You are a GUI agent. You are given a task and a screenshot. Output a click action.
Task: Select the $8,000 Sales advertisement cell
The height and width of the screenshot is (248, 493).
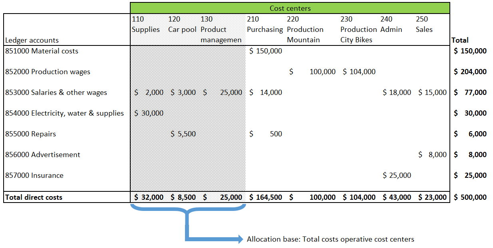[x=432, y=155]
